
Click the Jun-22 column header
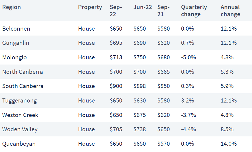point(143,7)
